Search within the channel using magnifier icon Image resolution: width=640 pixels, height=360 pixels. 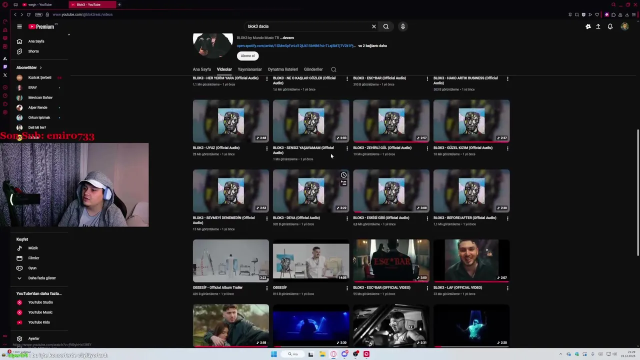coord(333,69)
